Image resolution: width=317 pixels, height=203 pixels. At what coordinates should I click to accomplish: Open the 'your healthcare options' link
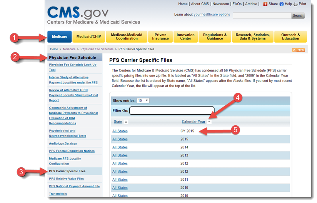click(212, 15)
